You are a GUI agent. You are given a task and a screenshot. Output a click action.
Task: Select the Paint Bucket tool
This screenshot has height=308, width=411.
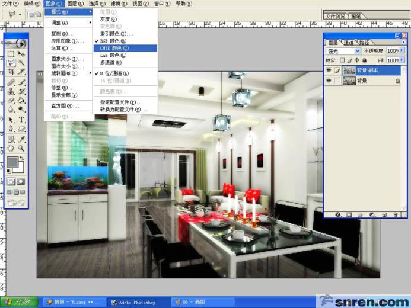point(21,100)
